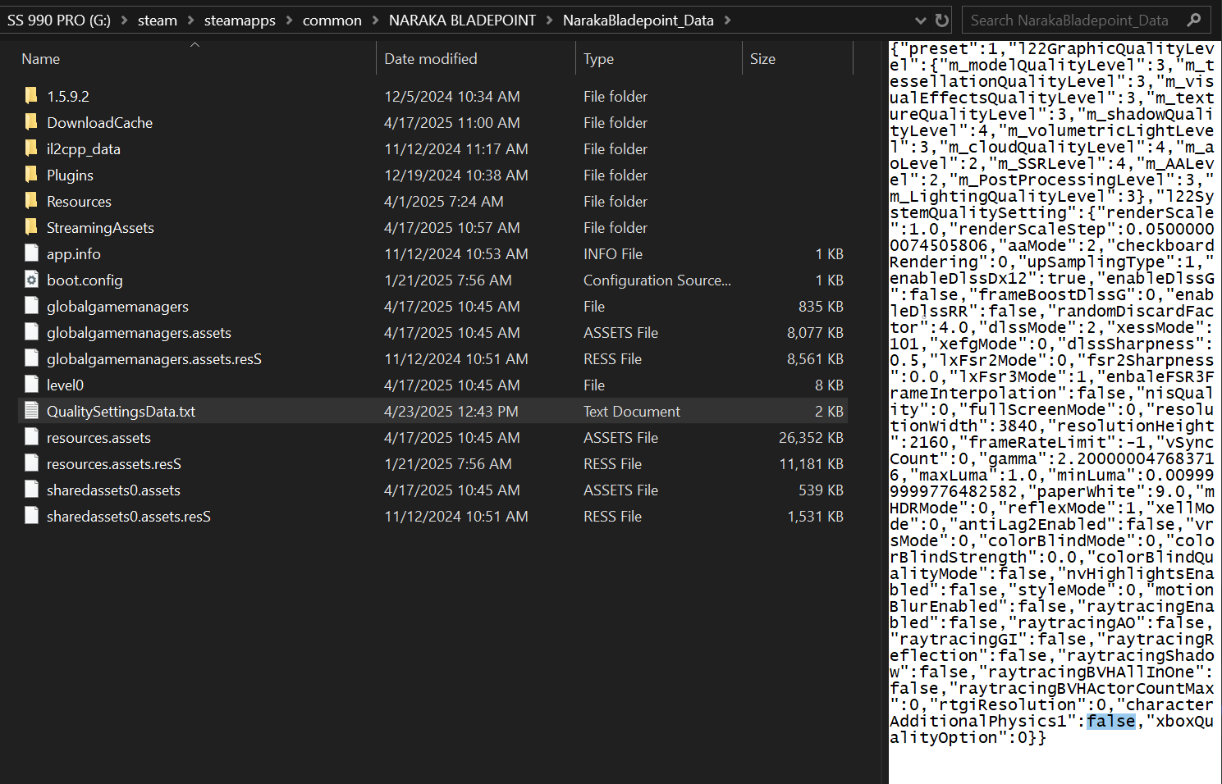Click the resources.assets.resS file icon

point(31,463)
